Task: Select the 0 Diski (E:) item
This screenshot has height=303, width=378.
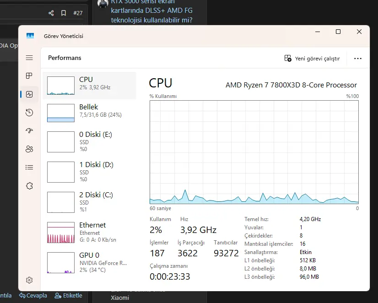Action: pyautogui.click(x=89, y=142)
